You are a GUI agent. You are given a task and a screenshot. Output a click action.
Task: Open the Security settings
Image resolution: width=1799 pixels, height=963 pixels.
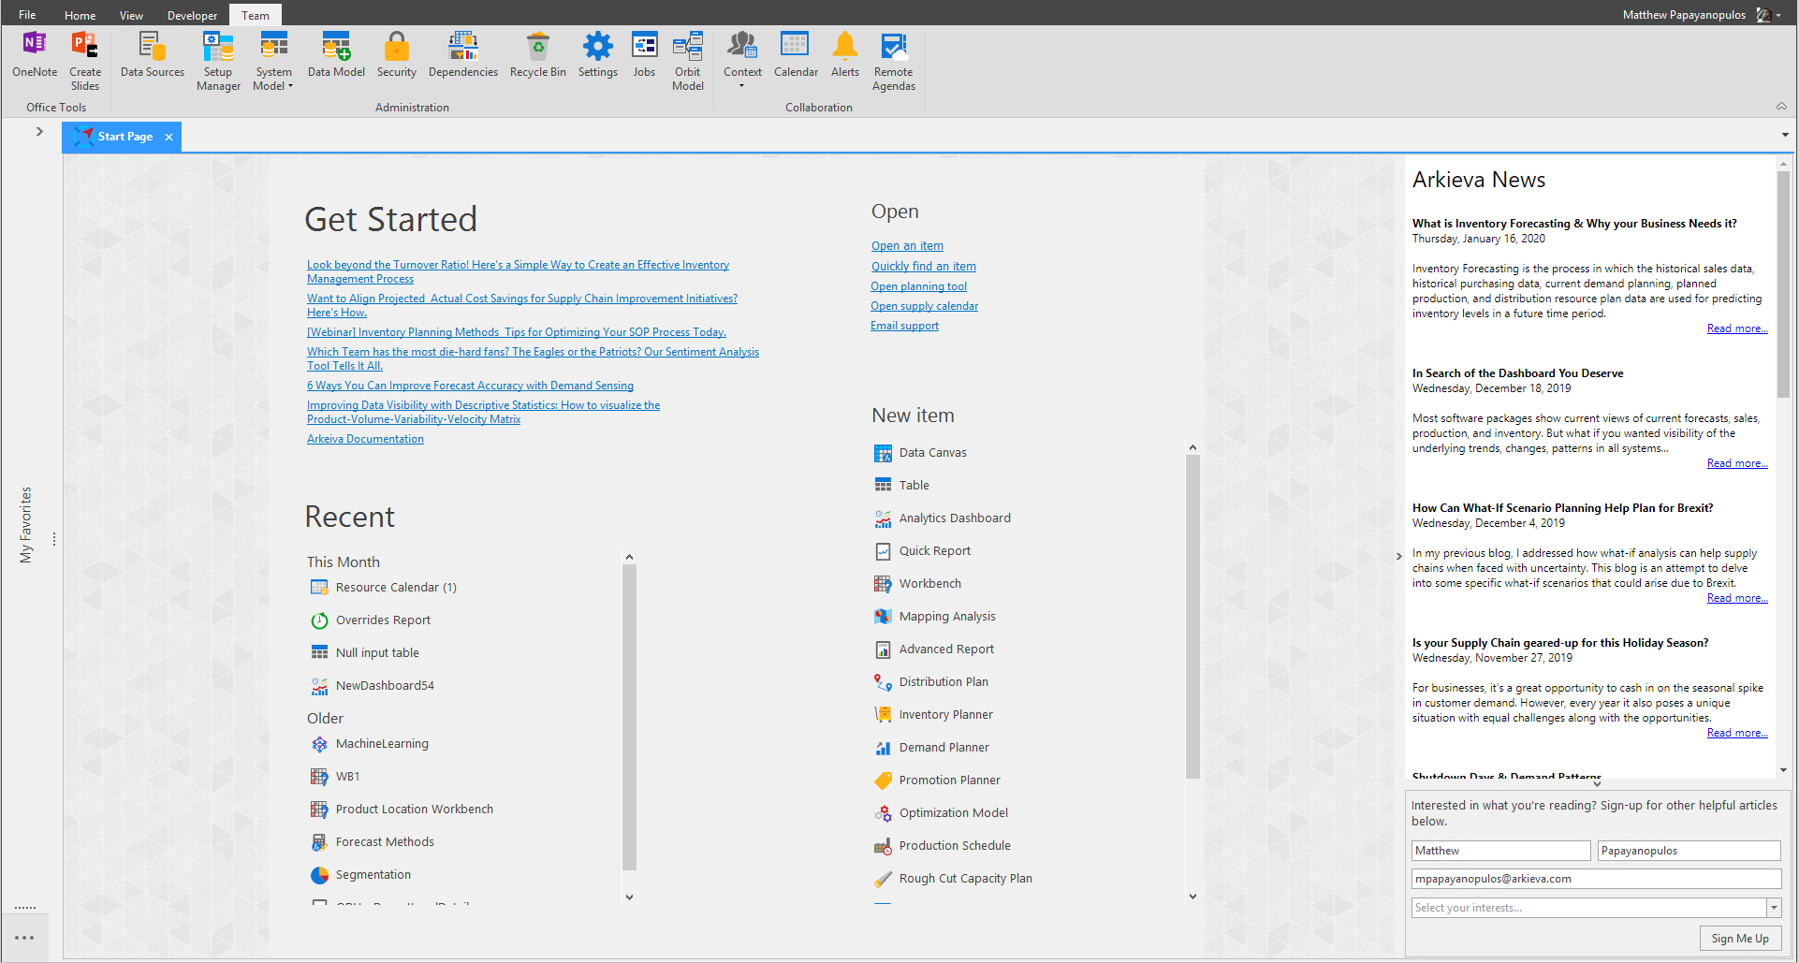(397, 55)
